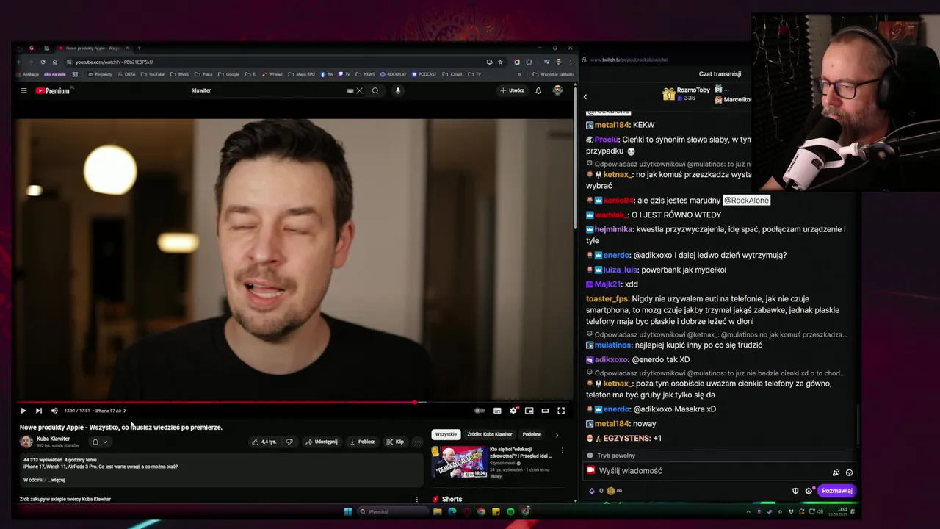Screen dimensions: 940x529
Task: Open Twitch chat shield mode icon
Action: tap(795, 491)
